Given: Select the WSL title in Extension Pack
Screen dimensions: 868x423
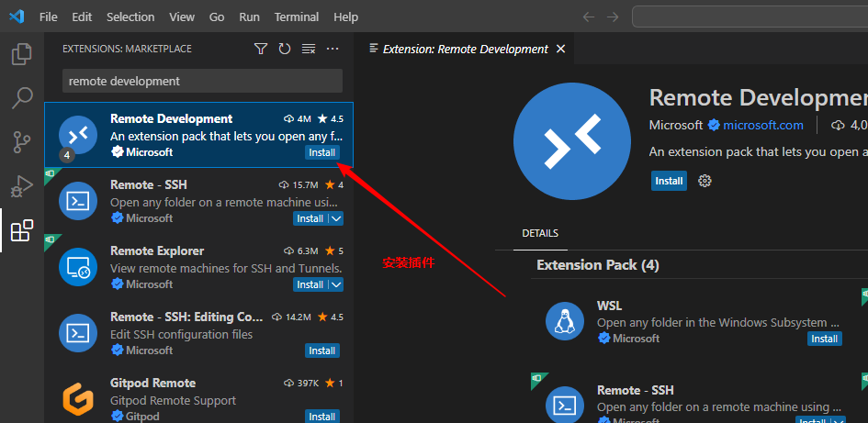Looking at the screenshot, I should coord(610,306).
